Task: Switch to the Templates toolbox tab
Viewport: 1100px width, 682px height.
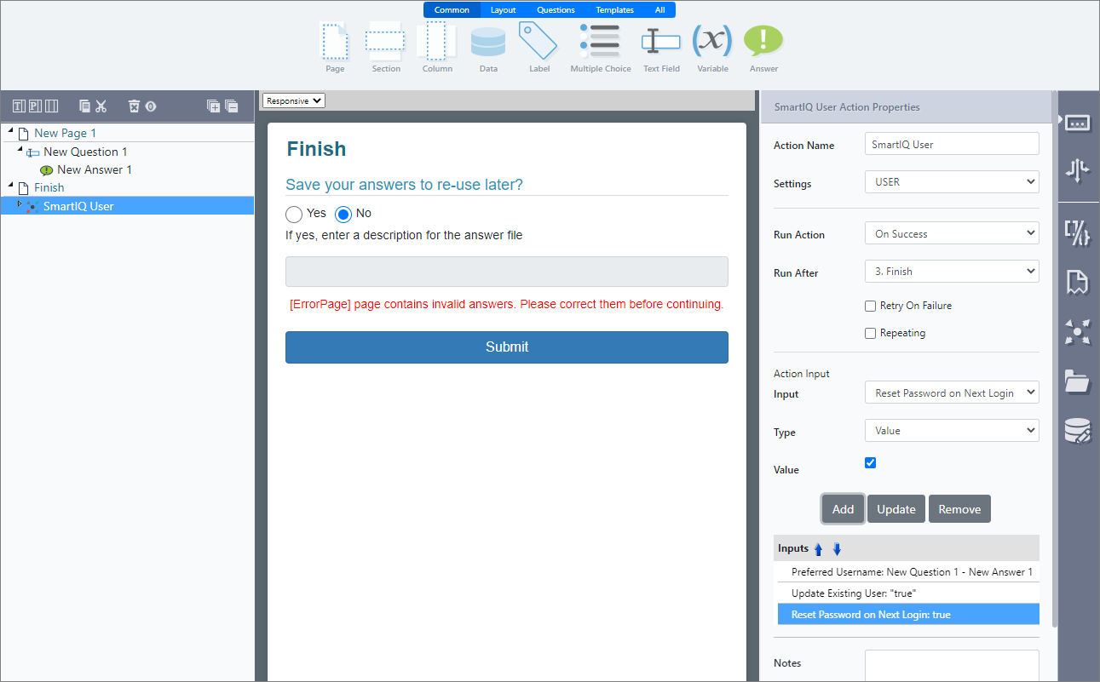Action: click(614, 10)
